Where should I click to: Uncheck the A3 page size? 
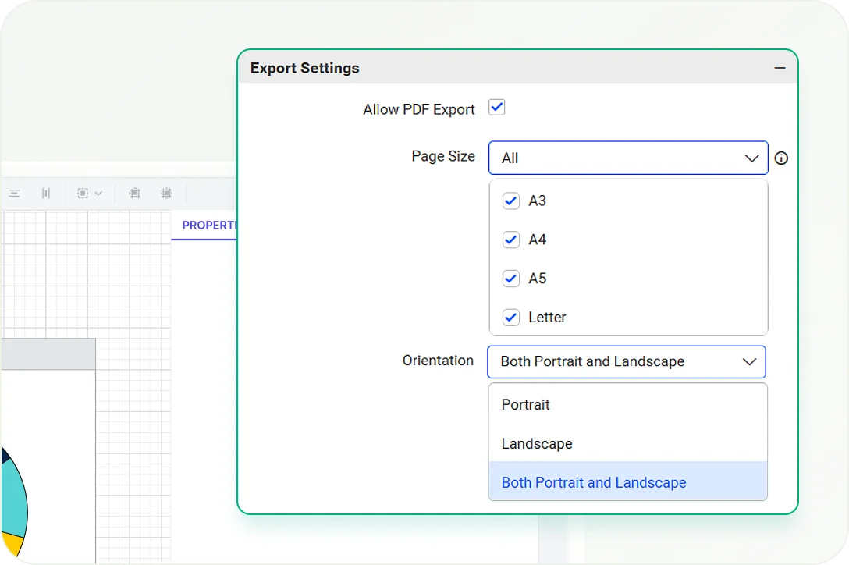click(x=511, y=201)
